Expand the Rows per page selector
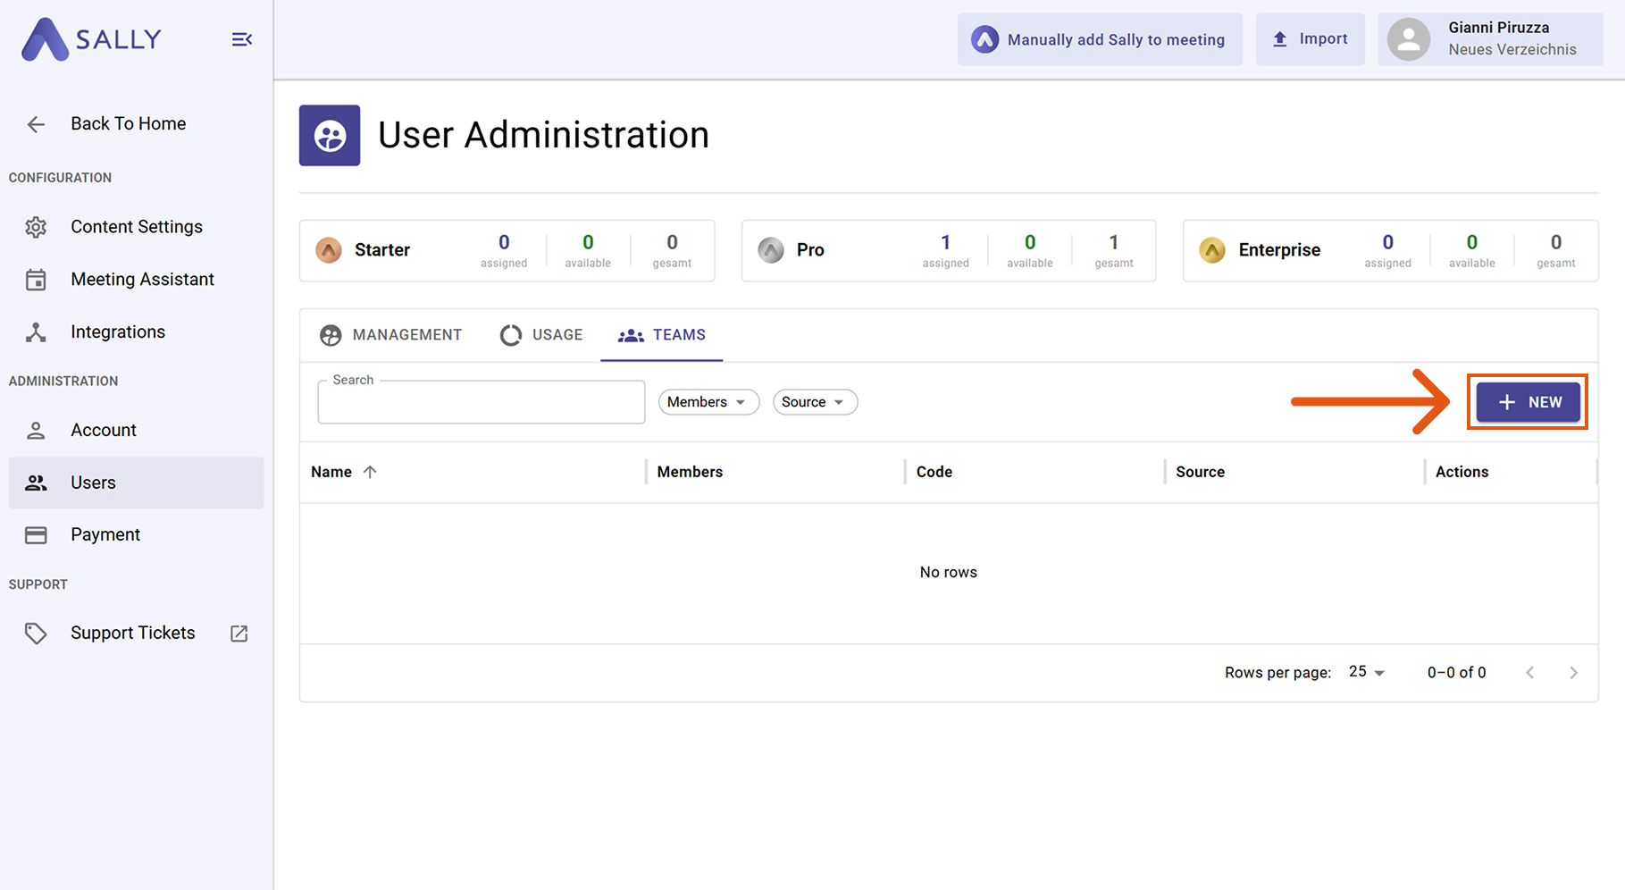This screenshot has width=1625, height=890. pos(1366,672)
